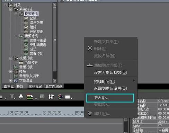169x133 pixels.
Task: Click the Alpha property row
Action: 151,126
